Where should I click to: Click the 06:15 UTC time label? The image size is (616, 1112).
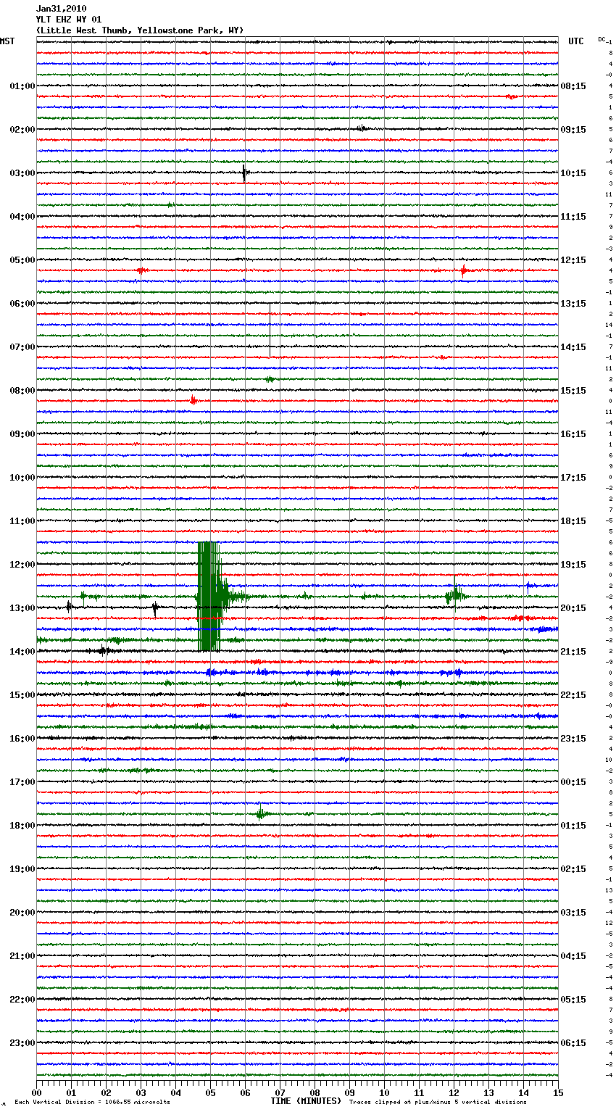[x=573, y=1043]
